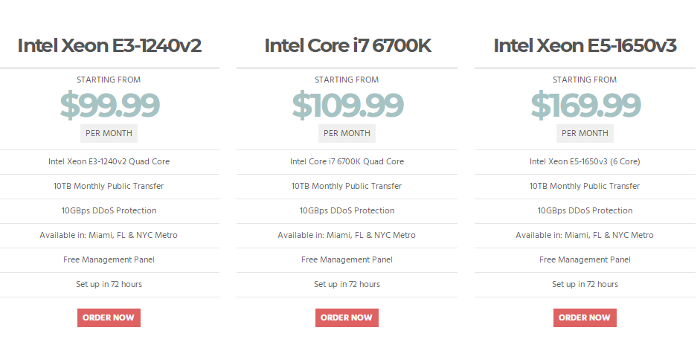Click the "Intel Xeon E3-1240v2 Quad Core" row
Screen dimensions: 700x345
[109, 161]
